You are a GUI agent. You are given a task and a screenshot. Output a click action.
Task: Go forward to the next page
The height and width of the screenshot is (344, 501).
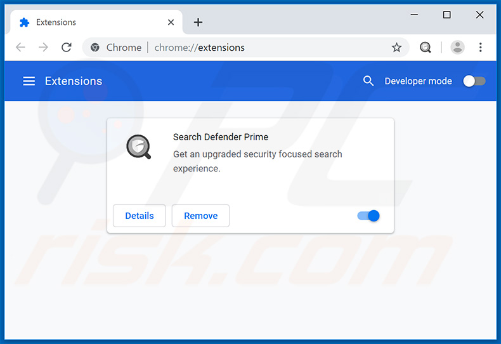tap(43, 48)
